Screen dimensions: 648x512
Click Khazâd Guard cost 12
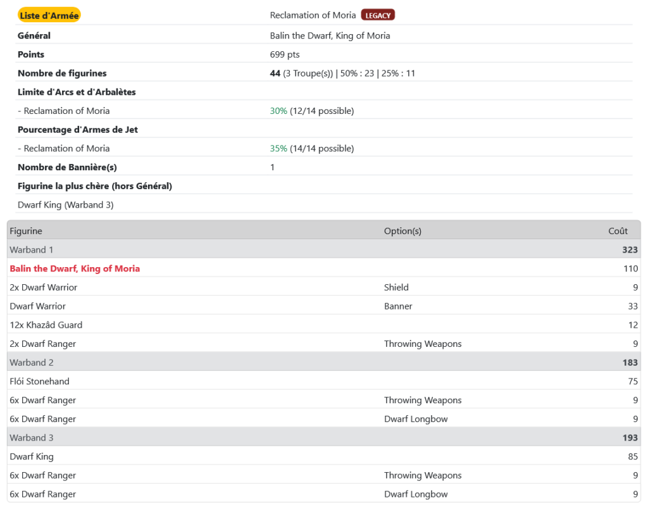pos(633,325)
